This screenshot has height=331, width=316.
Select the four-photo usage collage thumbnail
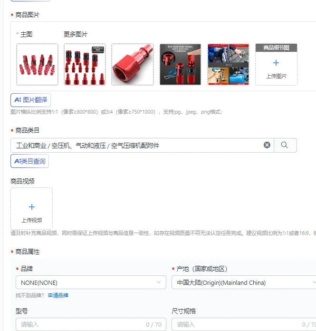228,64
